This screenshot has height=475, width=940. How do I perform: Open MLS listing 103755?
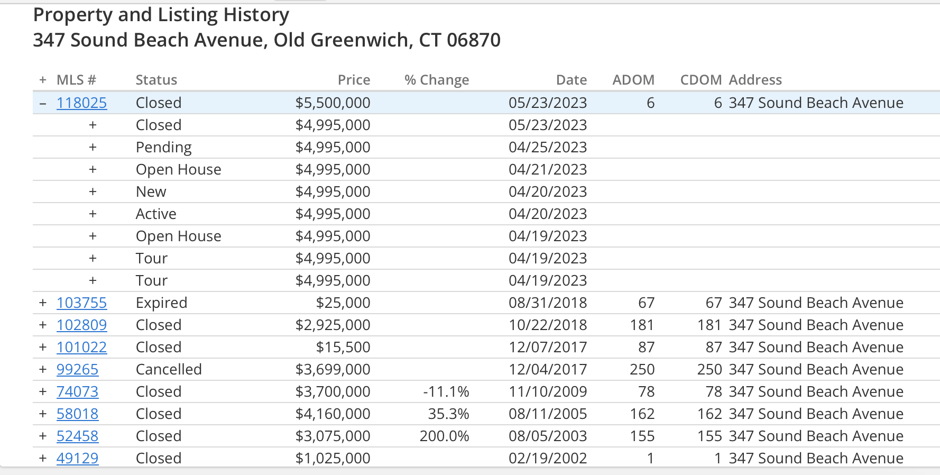(81, 303)
